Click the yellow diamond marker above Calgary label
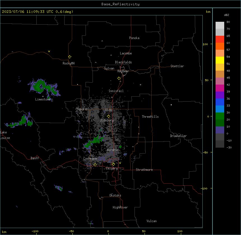 tap(113, 164)
